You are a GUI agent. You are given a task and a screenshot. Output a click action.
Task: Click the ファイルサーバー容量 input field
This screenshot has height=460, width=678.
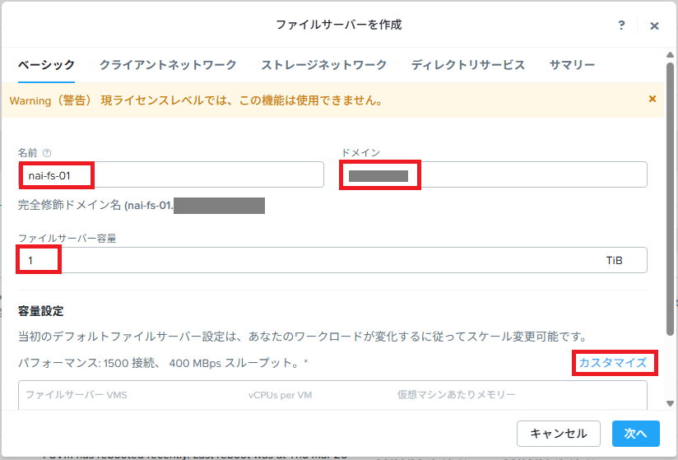332,260
